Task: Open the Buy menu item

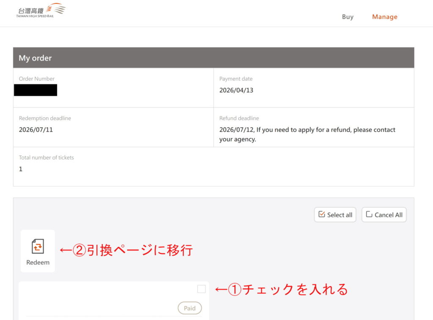Action: [x=348, y=17]
